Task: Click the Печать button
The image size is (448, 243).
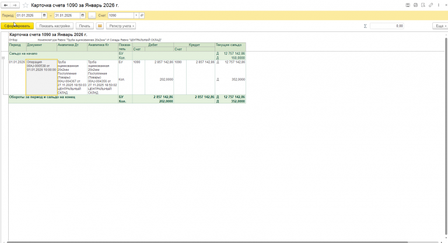Action: (x=85, y=26)
